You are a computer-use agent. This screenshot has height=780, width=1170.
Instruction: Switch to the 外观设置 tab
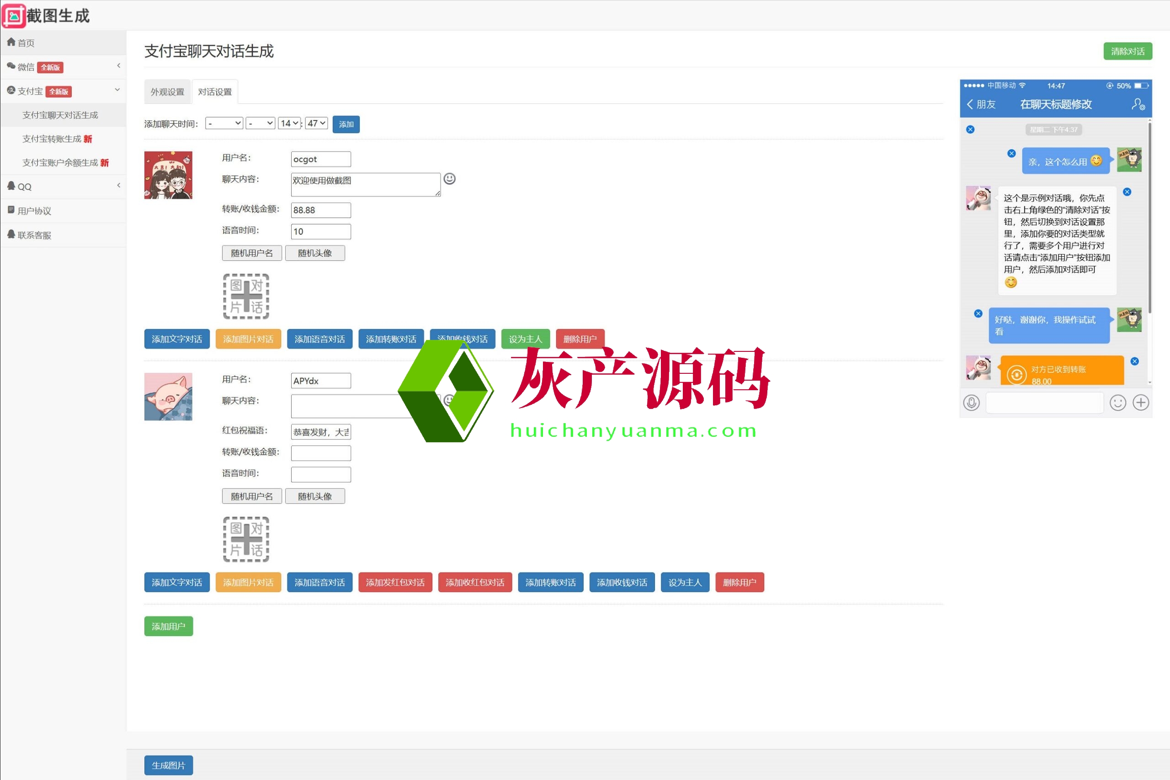pyautogui.click(x=167, y=92)
